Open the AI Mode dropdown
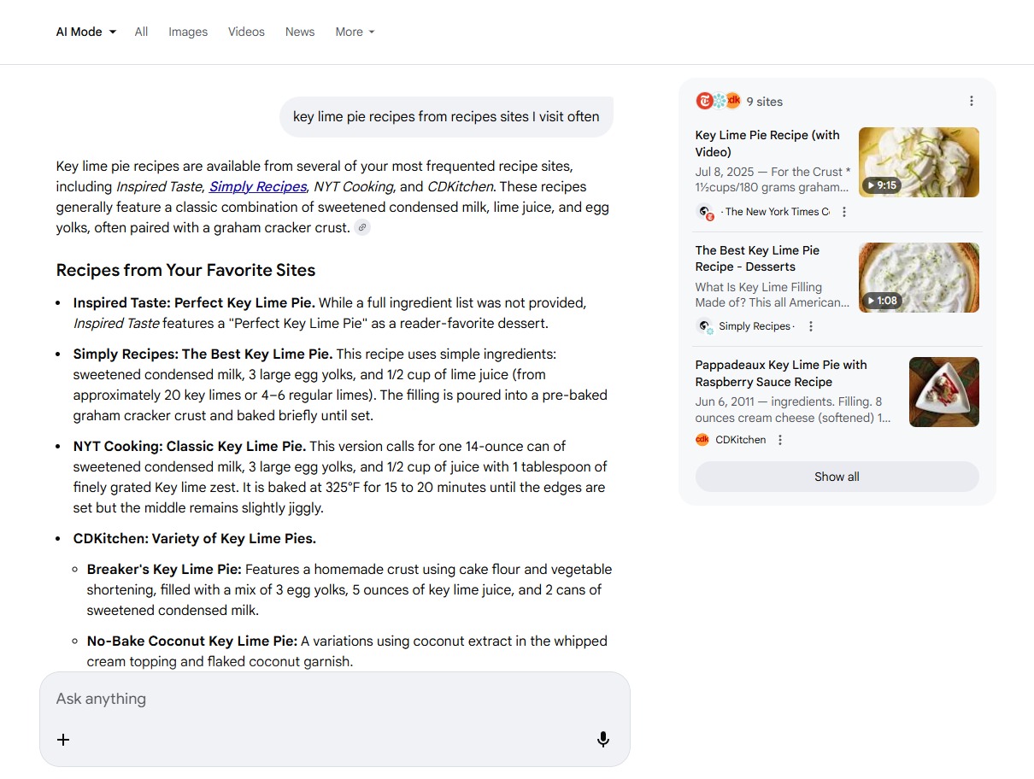Viewport: 1034px width, 779px height. coord(85,32)
